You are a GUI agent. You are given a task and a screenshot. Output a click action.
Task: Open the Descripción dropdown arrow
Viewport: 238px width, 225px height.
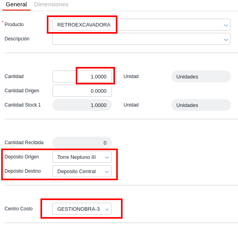[x=226, y=39]
